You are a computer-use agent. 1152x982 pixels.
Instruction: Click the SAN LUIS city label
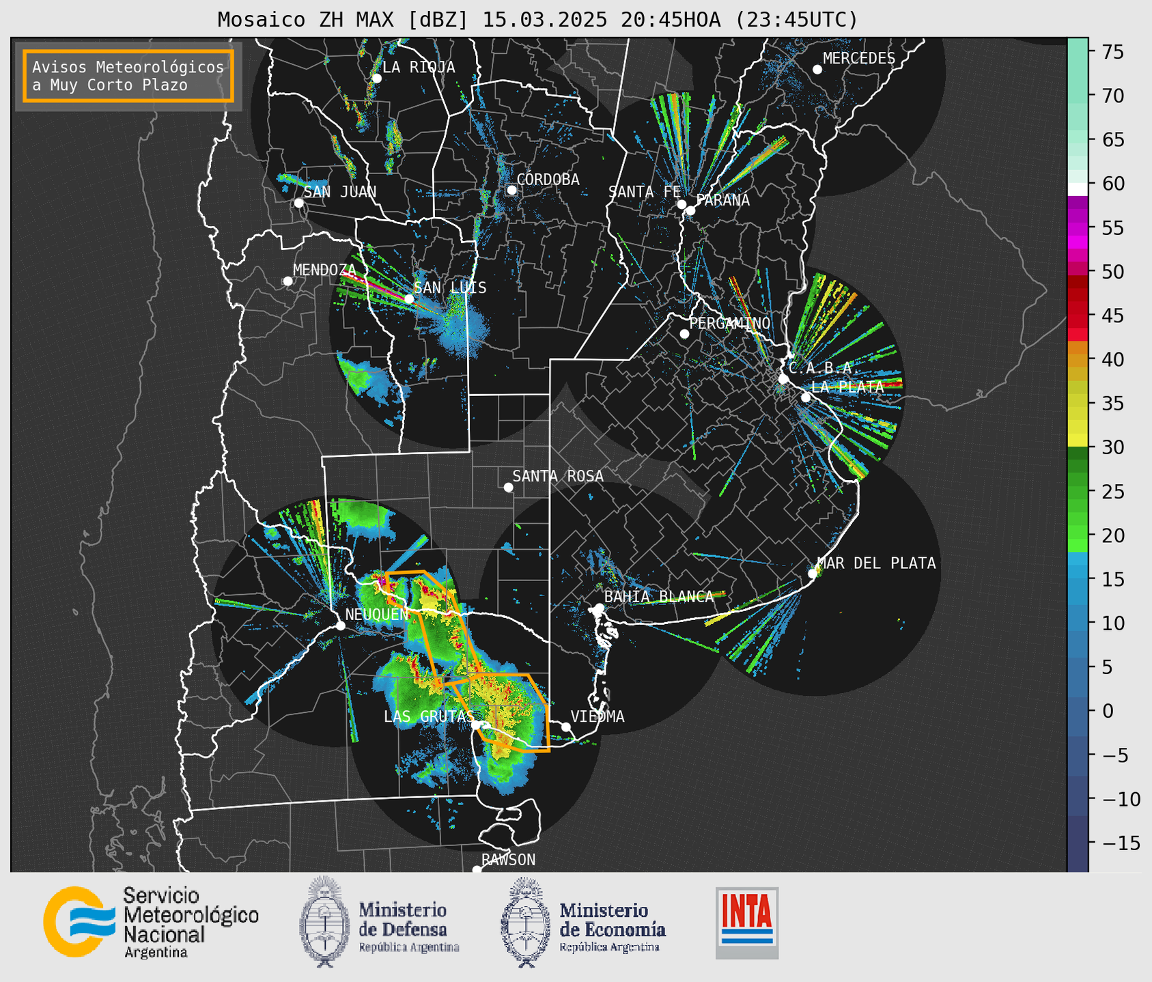(x=450, y=287)
